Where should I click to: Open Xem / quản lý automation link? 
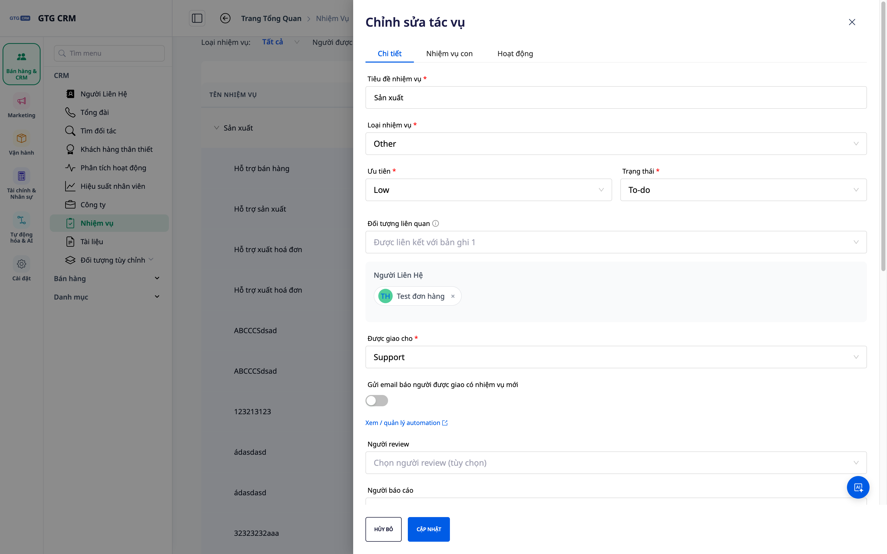(406, 423)
